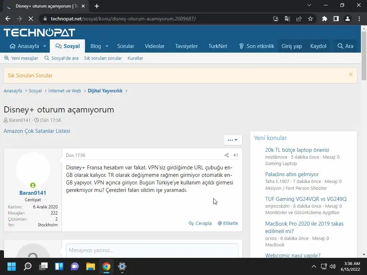
Task: Open MacBook Pro 2020 ile 2019 topic
Action: (x=304, y=227)
